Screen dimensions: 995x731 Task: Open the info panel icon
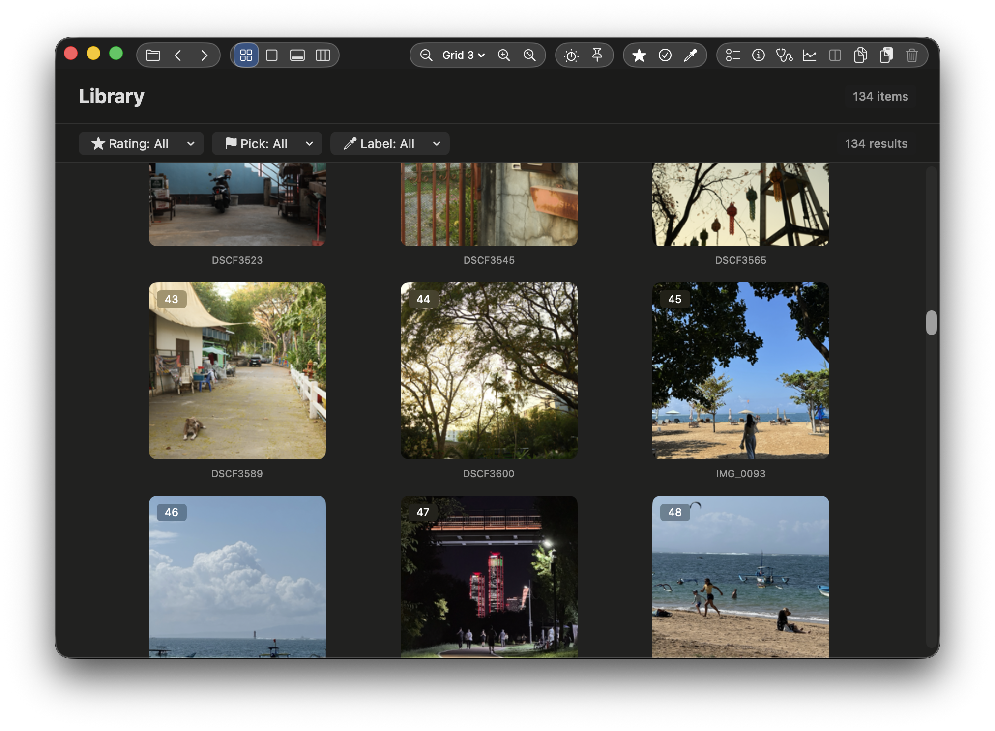[x=758, y=55]
